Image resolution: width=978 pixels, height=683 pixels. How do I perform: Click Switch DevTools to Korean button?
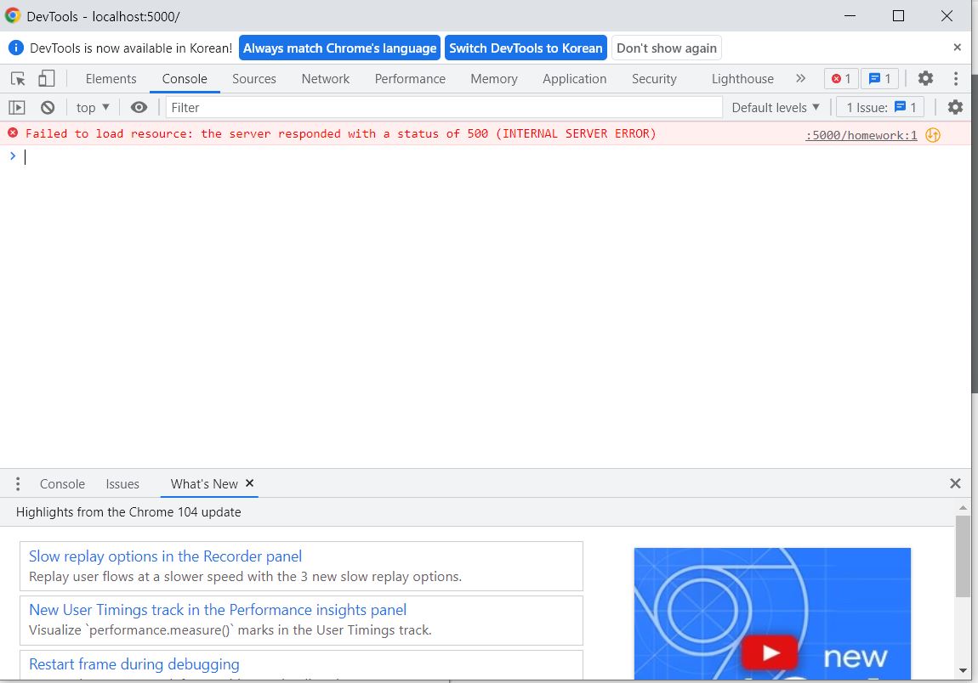[526, 48]
